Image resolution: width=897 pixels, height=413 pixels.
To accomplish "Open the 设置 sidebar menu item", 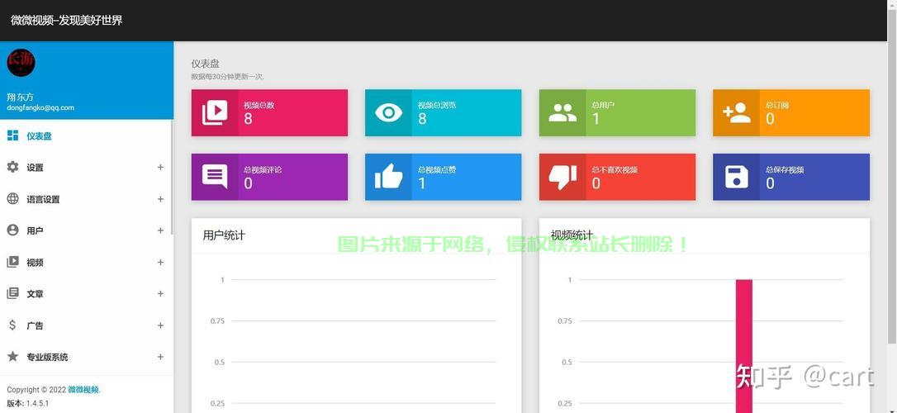I will click(x=86, y=167).
